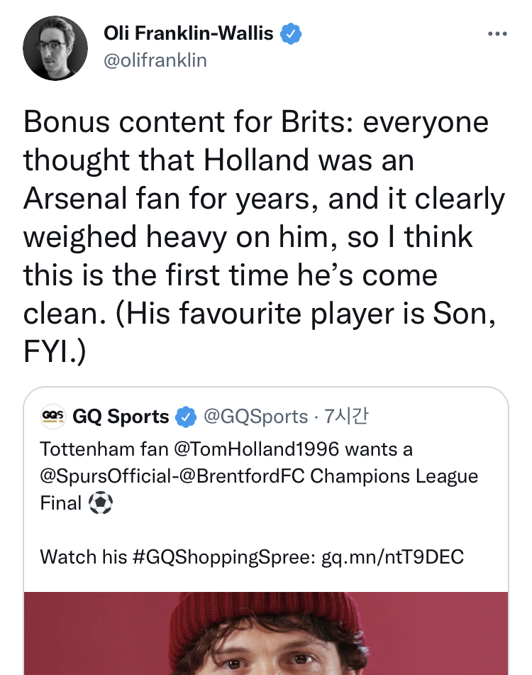This screenshot has width=532, height=675.
Task: Click the verified badge beside Oli Franklin-Wallis
Action: [x=292, y=33]
